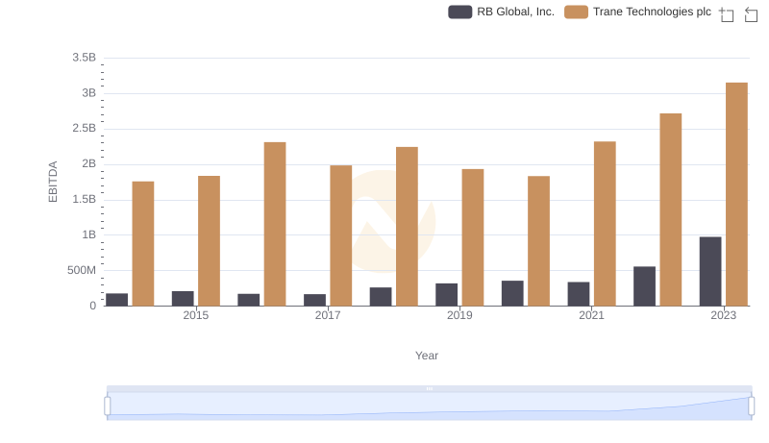769x443 pixels.
Task: Click the 500M y-axis label
Action: pos(82,270)
